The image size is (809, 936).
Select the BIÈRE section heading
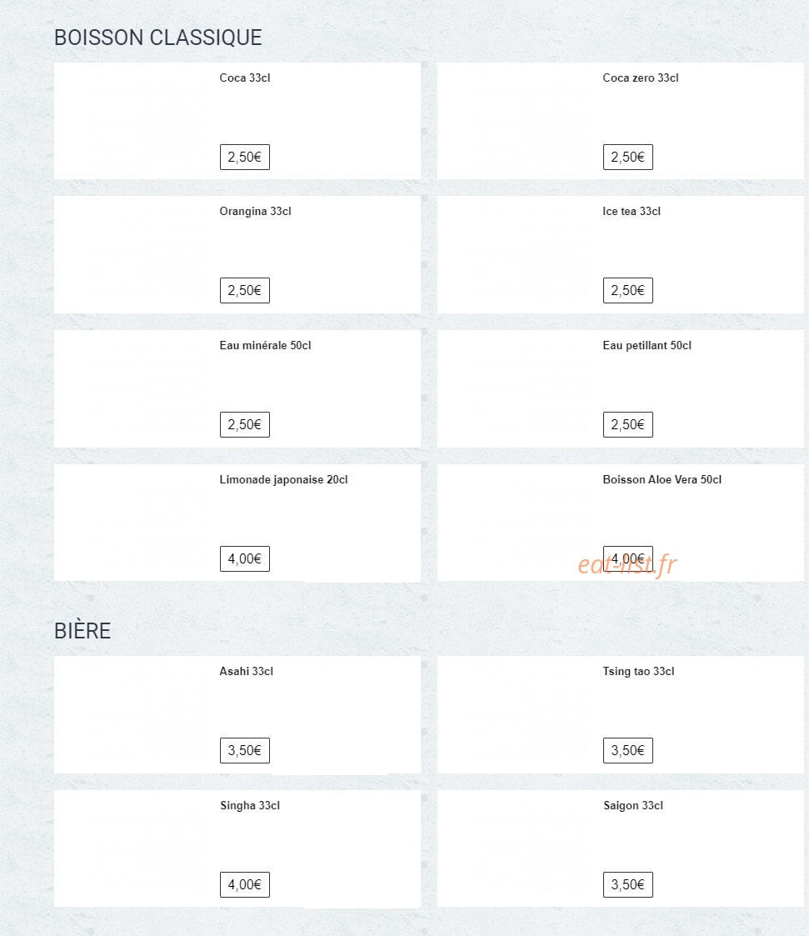click(82, 630)
